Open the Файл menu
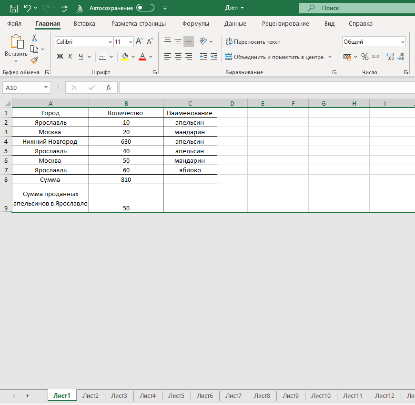This screenshot has height=405, width=415. [14, 23]
